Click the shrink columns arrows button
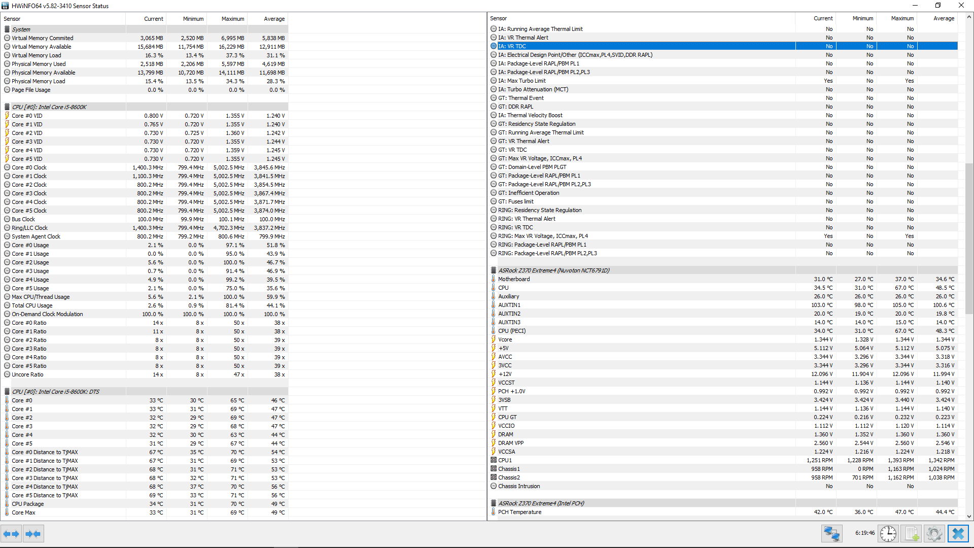 click(x=33, y=534)
